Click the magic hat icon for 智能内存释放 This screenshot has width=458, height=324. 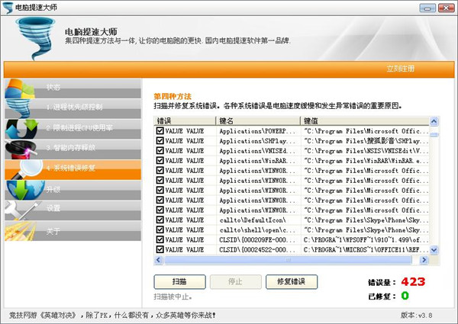(21, 149)
